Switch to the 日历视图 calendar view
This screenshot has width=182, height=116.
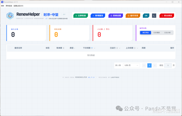pyautogui.click(x=157, y=33)
